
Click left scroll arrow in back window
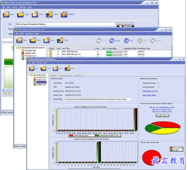[x=4, y=90]
